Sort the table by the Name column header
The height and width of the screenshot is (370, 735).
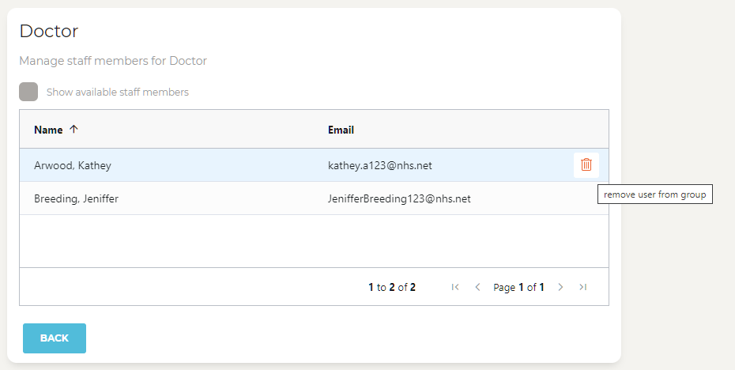coord(48,130)
